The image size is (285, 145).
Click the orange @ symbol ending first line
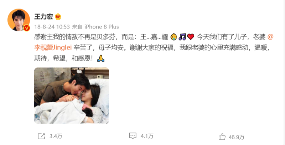271,37
